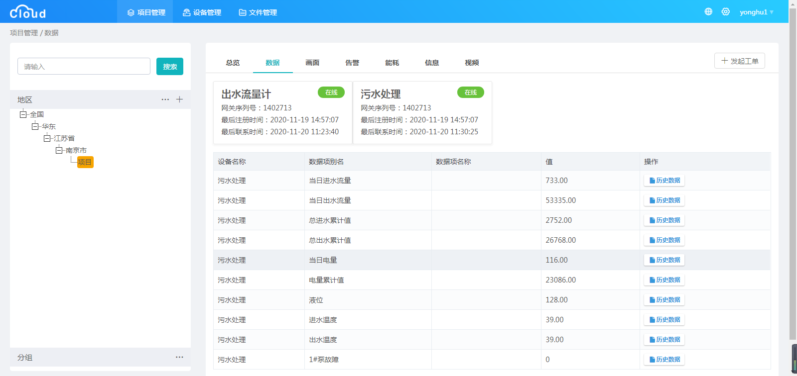The image size is (797, 376).
Task: Select 南京市 in the region tree
Action: point(76,150)
